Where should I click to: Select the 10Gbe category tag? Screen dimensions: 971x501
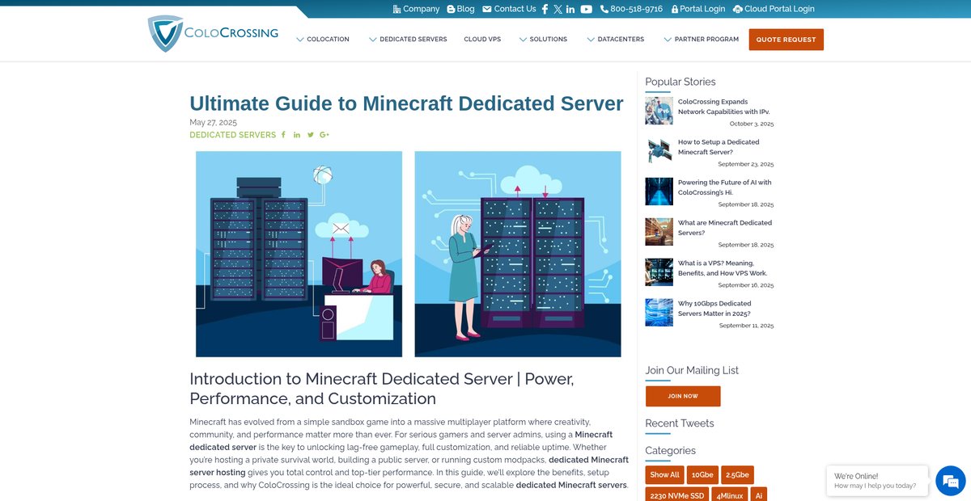(x=702, y=475)
